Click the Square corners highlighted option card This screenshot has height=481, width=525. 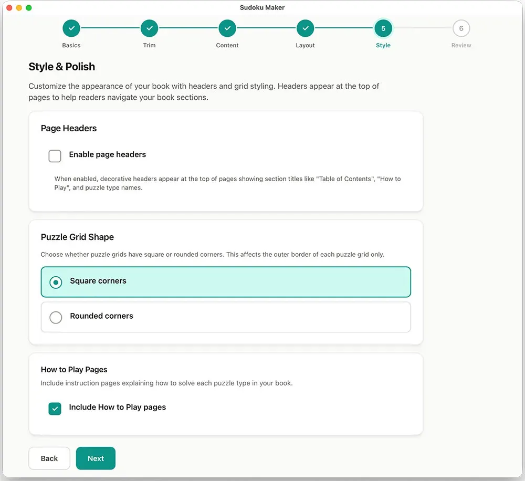(x=226, y=282)
